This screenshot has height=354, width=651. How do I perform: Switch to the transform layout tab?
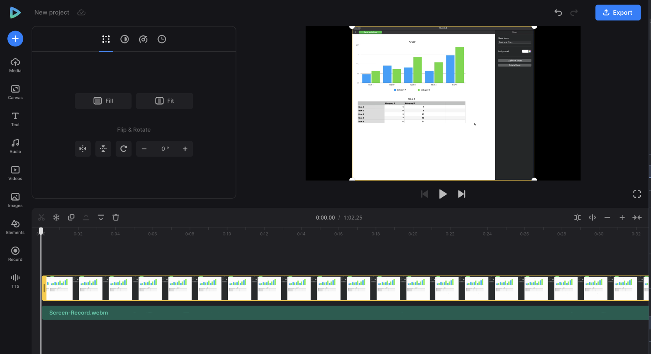tap(106, 39)
